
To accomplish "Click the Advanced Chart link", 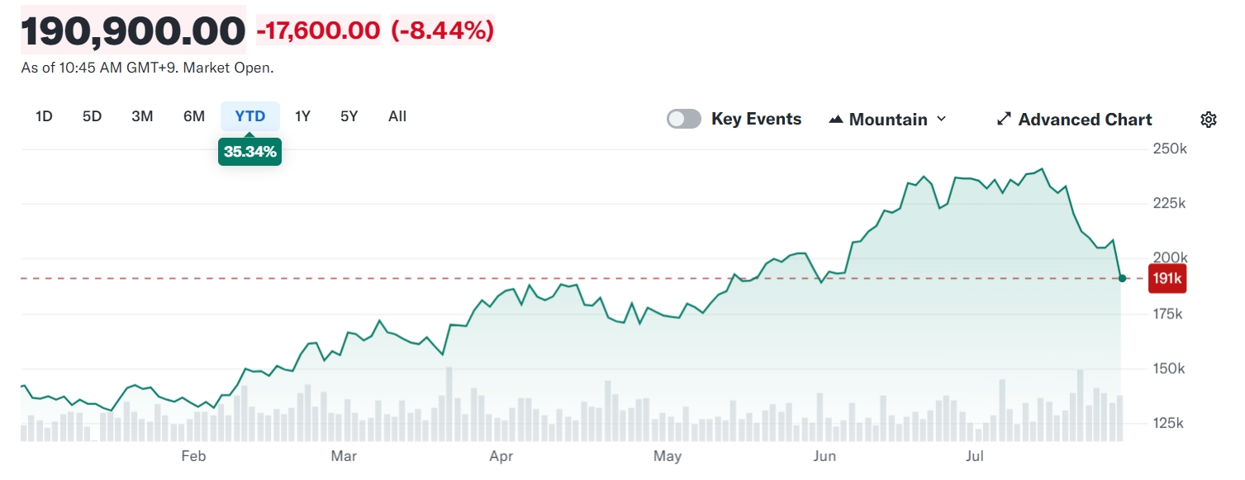I will point(1084,119).
